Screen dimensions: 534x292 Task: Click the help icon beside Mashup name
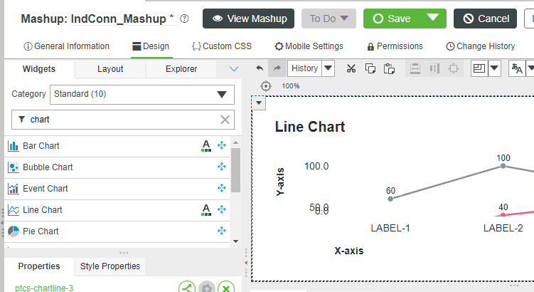[184, 19]
